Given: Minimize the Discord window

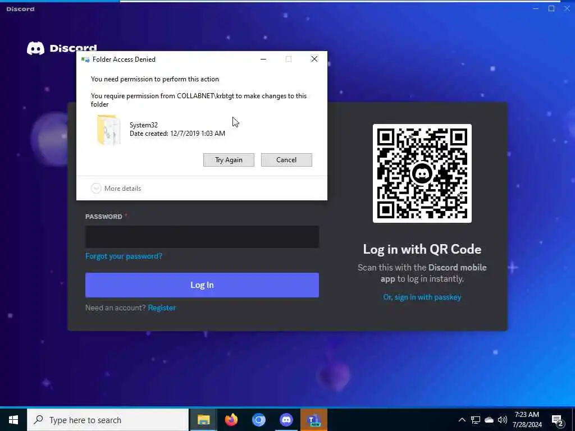Looking at the screenshot, I should 536,8.
